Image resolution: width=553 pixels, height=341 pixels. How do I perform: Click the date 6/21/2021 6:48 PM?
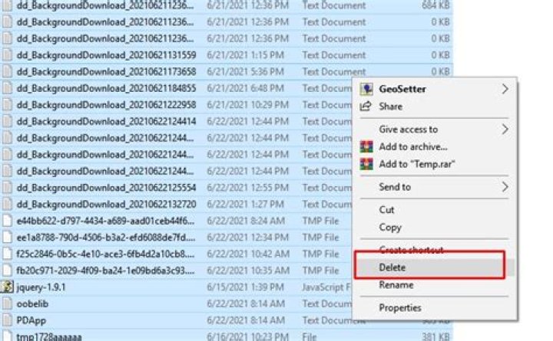point(246,88)
